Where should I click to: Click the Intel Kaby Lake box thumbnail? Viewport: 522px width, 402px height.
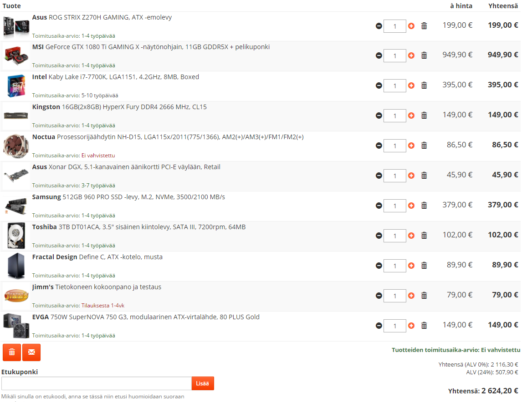pos(16,86)
